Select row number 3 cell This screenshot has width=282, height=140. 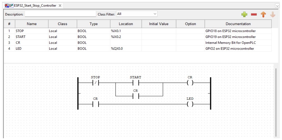point(9,43)
